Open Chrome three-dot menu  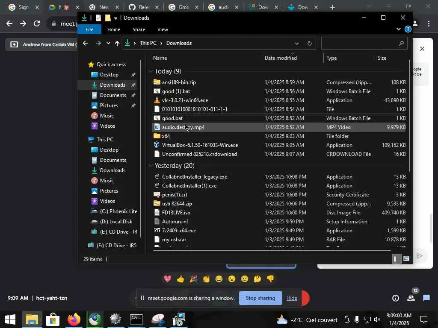[x=429, y=24]
